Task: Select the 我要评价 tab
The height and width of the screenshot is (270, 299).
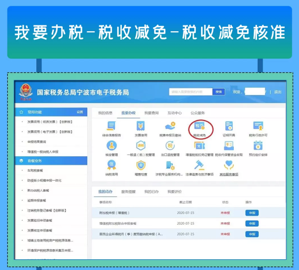Action: [x=174, y=192]
